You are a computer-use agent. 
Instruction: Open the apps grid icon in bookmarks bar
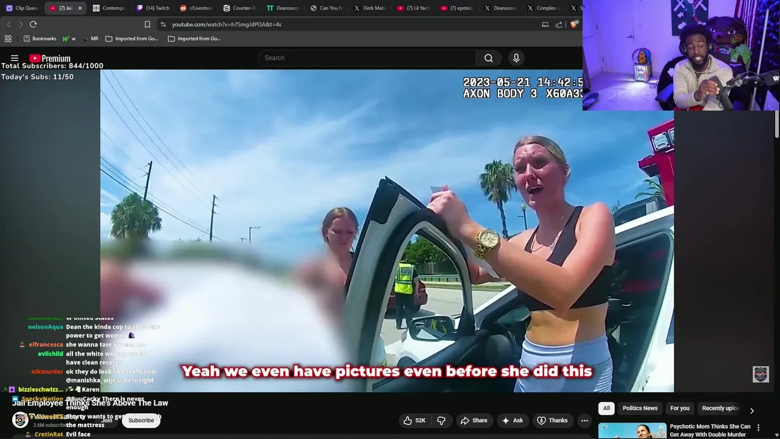tap(8, 38)
